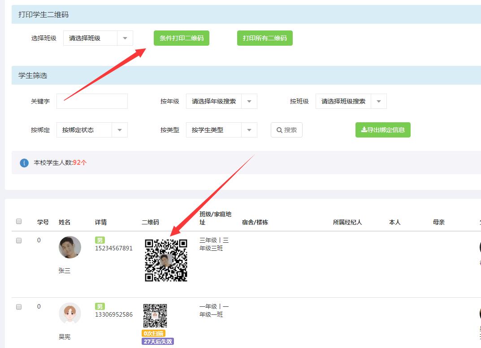Tick the select-all checkbox in table header
Viewport: 481px width, 348px height.
pyautogui.click(x=19, y=221)
